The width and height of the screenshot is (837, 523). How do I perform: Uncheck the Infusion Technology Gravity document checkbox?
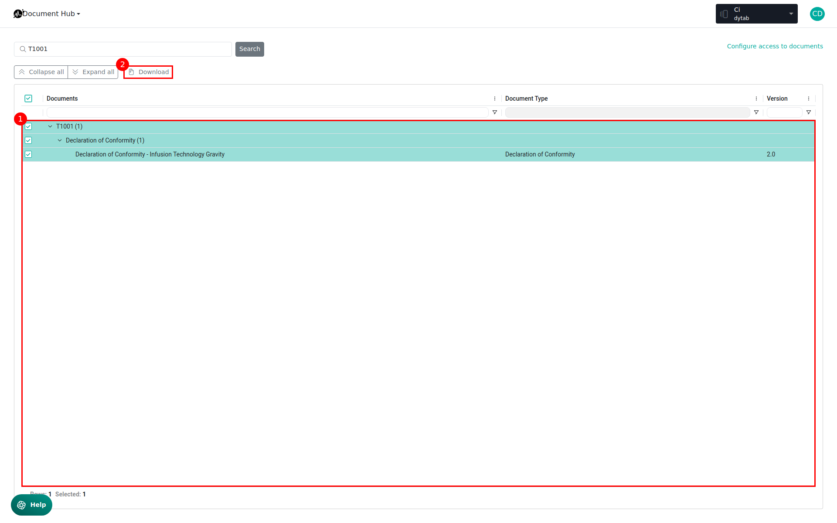point(28,154)
